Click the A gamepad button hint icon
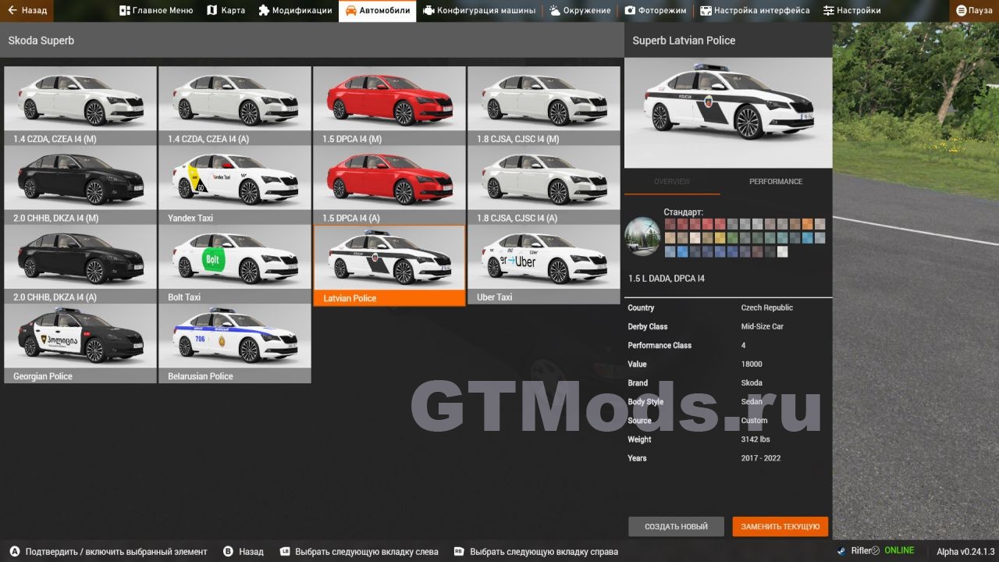 (x=14, y=552)
